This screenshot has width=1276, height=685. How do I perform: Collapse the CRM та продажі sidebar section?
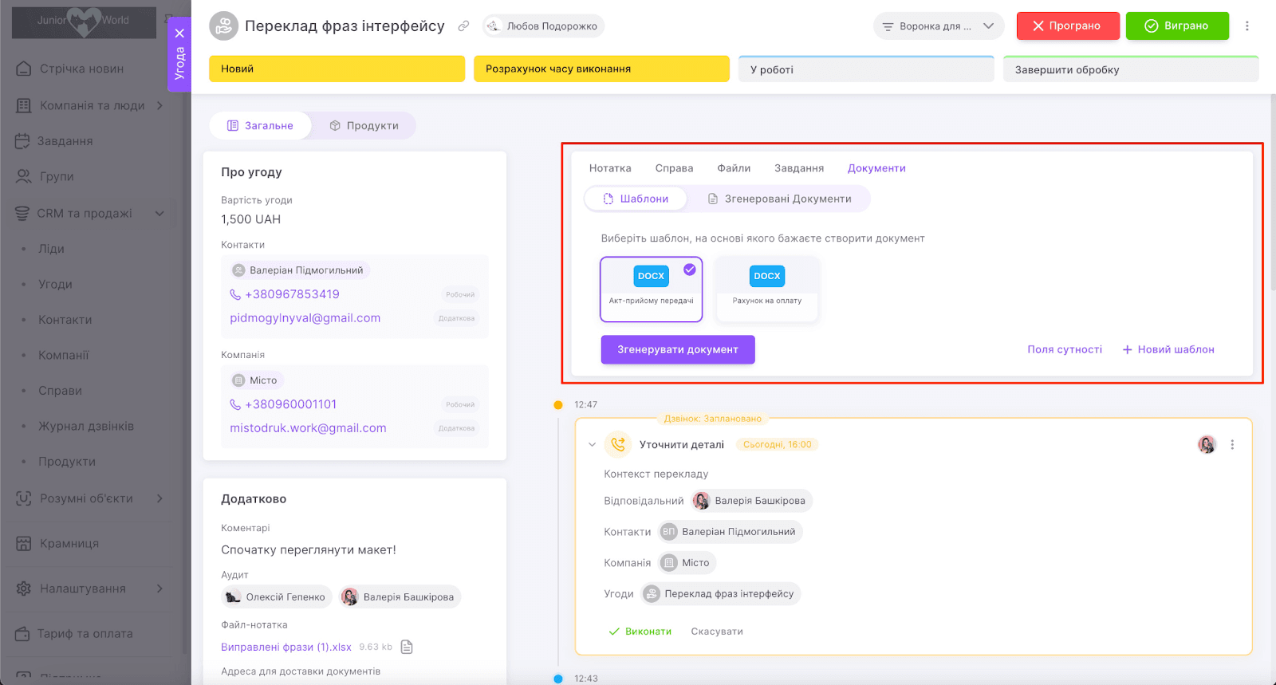tap(159, 214)
